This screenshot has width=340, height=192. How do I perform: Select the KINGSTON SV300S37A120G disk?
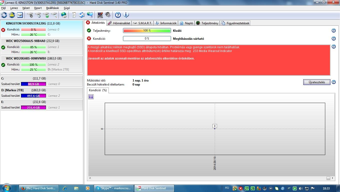41,29
